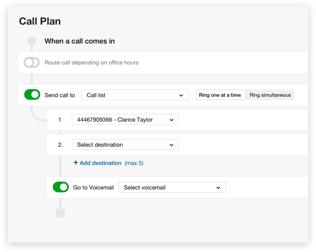Open the Select voicemail dropdown
This screenshot has height=252, width=316.
(x=172, y=188)
